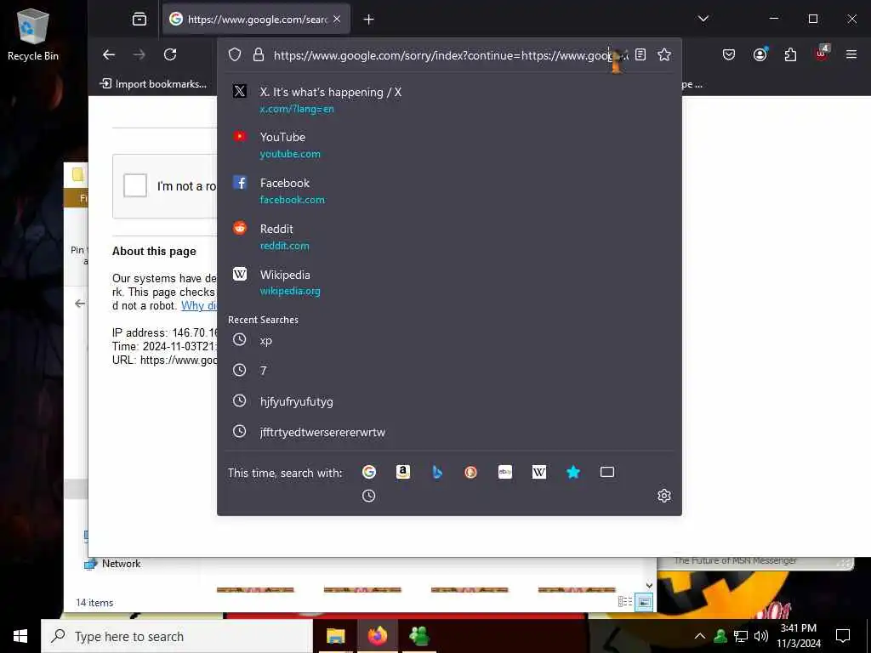Screen dimensions: 871x653
Task: Bookmark this page with the star icon
Action: pos(664,54)
